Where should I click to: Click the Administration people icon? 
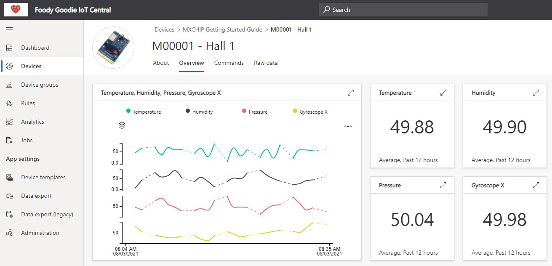[9, 233]
